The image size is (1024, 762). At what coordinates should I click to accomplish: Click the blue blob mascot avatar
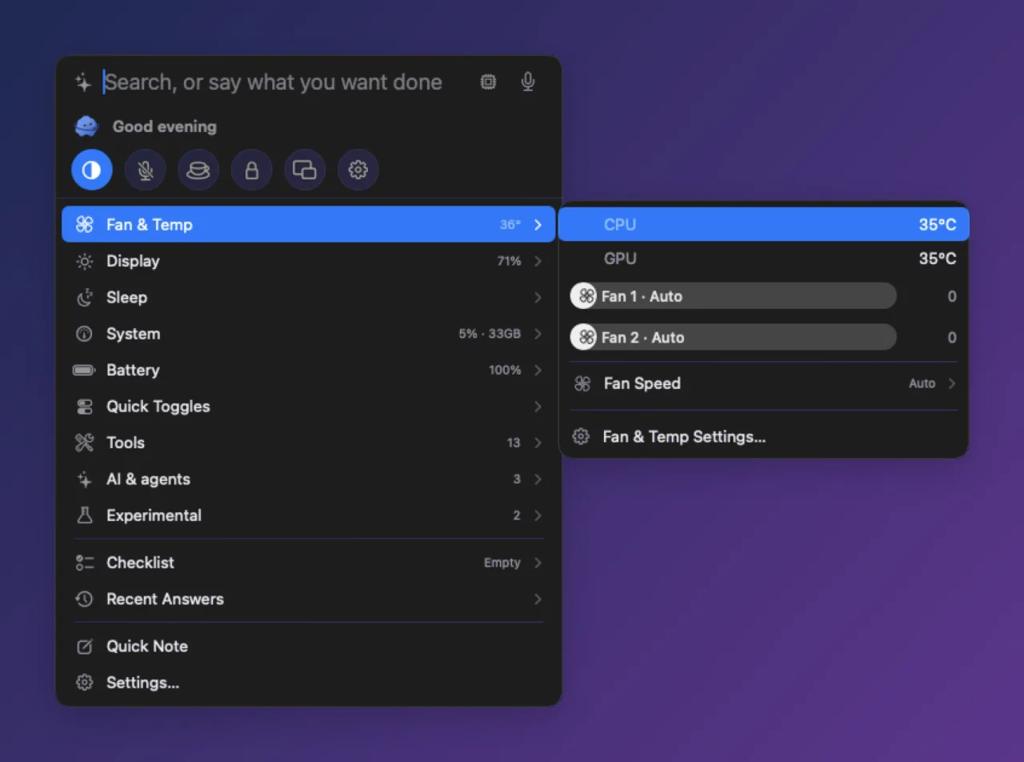point(86,126)
